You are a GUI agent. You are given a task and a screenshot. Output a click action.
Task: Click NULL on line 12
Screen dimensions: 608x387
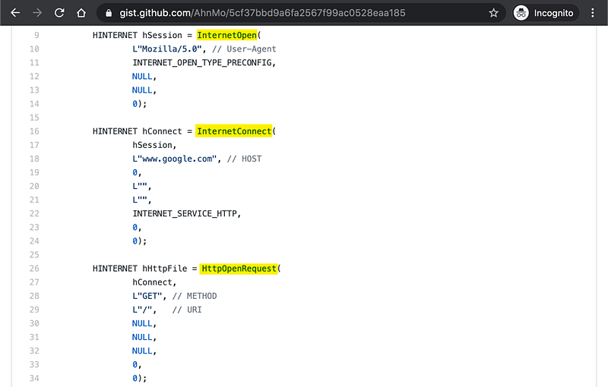point(142,77)
